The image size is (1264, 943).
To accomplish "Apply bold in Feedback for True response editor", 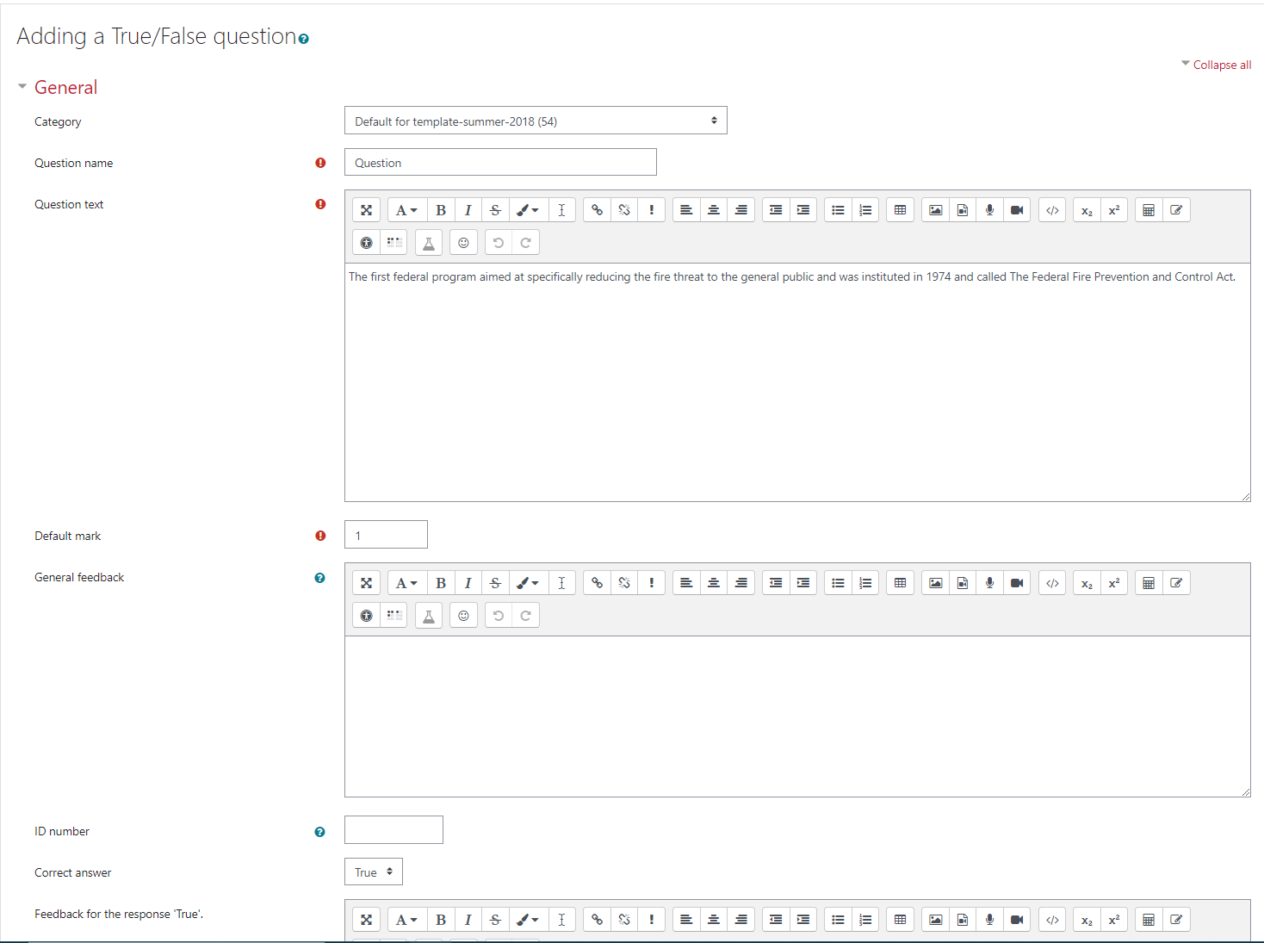I will pos(441,920).
